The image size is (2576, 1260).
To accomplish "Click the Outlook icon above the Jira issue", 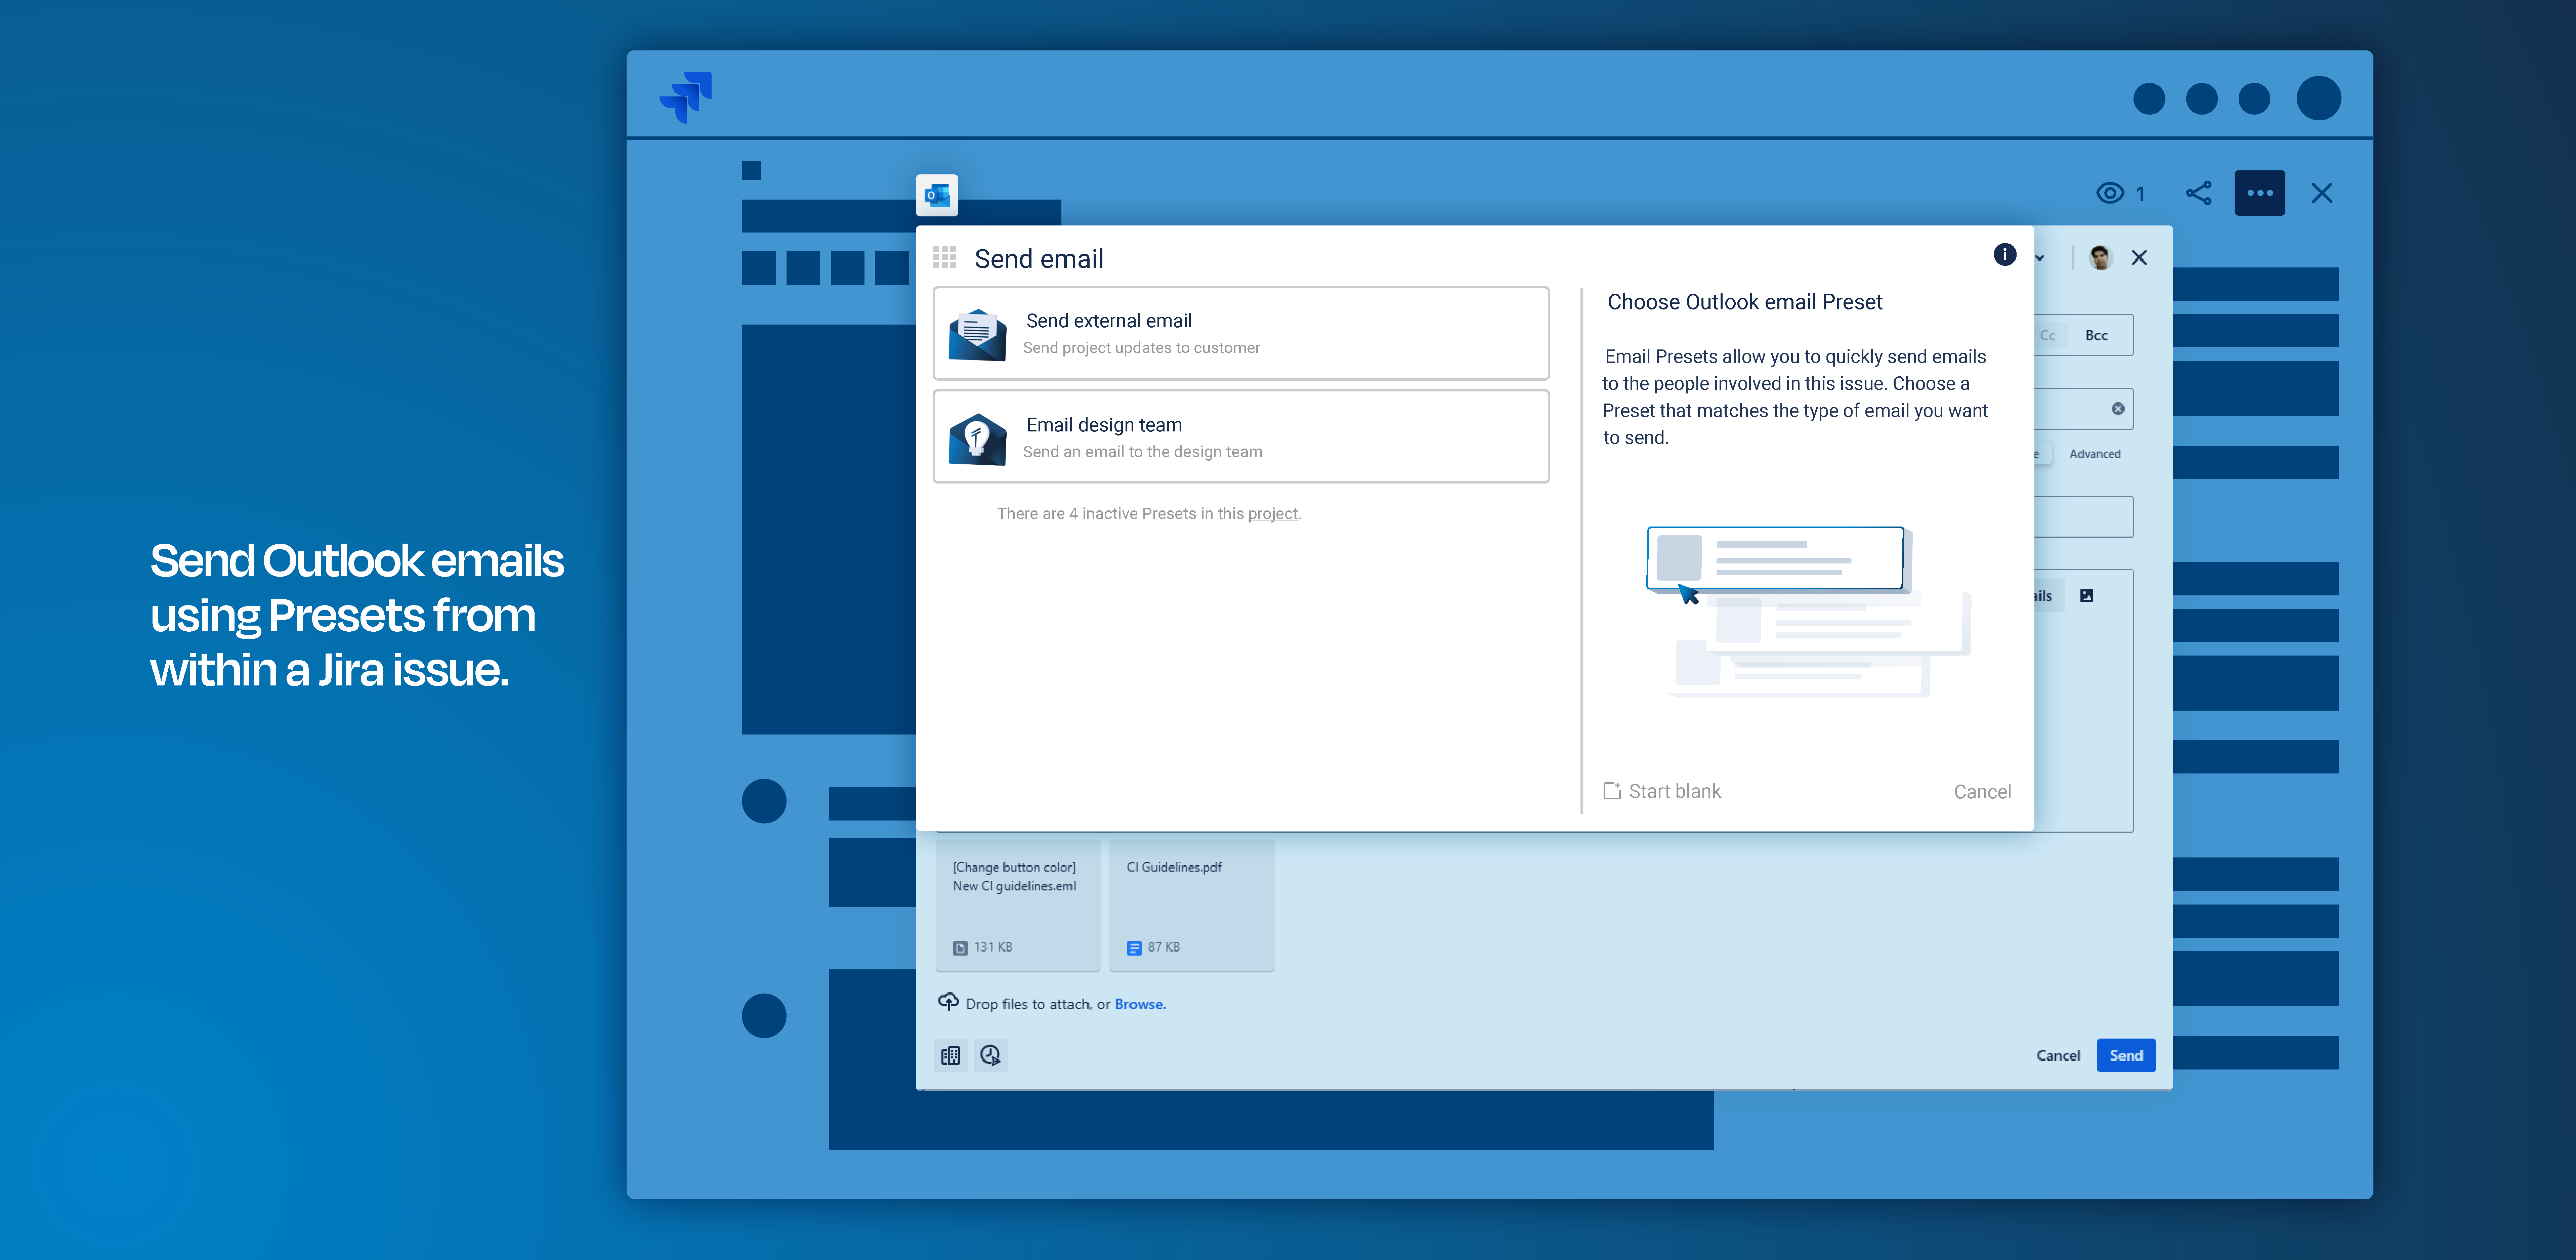I will tap(937, 195).
